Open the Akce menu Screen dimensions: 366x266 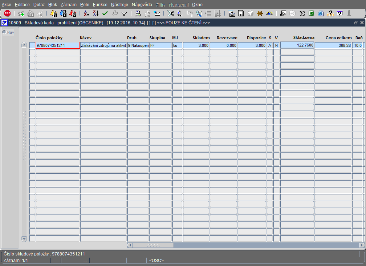7,5
